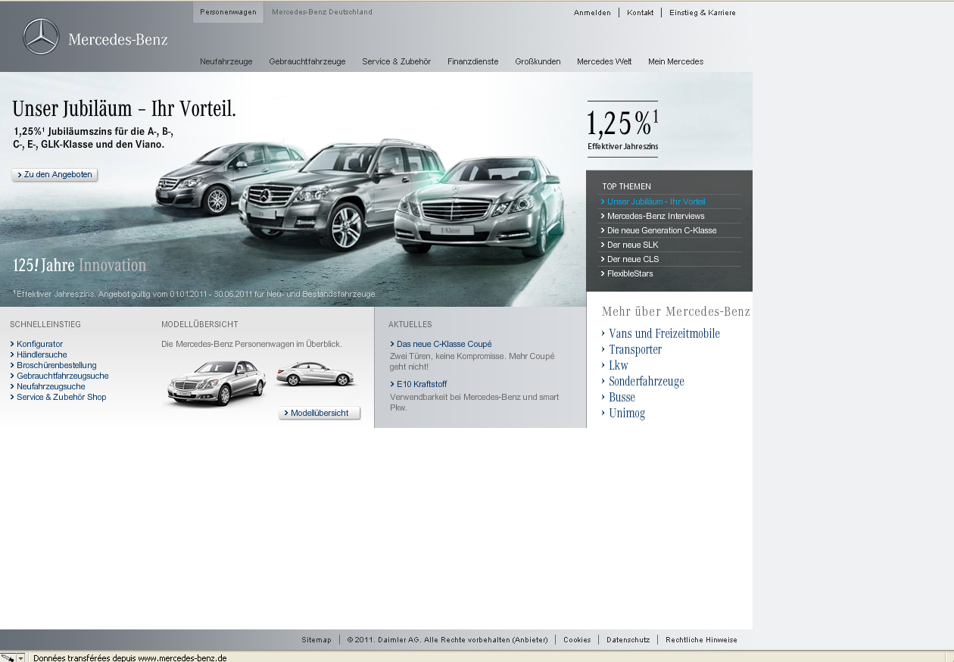Open the status bar dropdown arrow
Image resolution: width=954 pixels, height=662 pixels.
coord(20,657)
